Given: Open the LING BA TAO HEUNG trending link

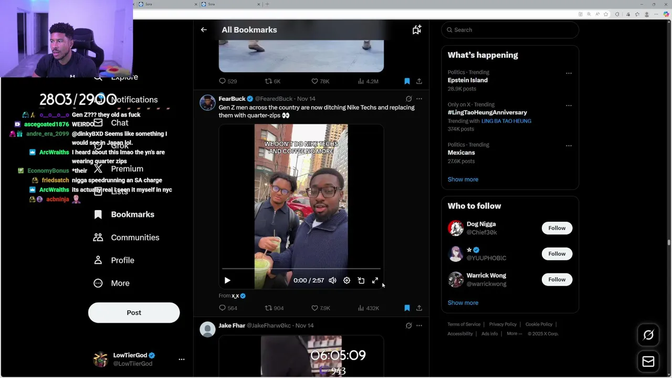Looking at the screenshot, I should [506, 121].
